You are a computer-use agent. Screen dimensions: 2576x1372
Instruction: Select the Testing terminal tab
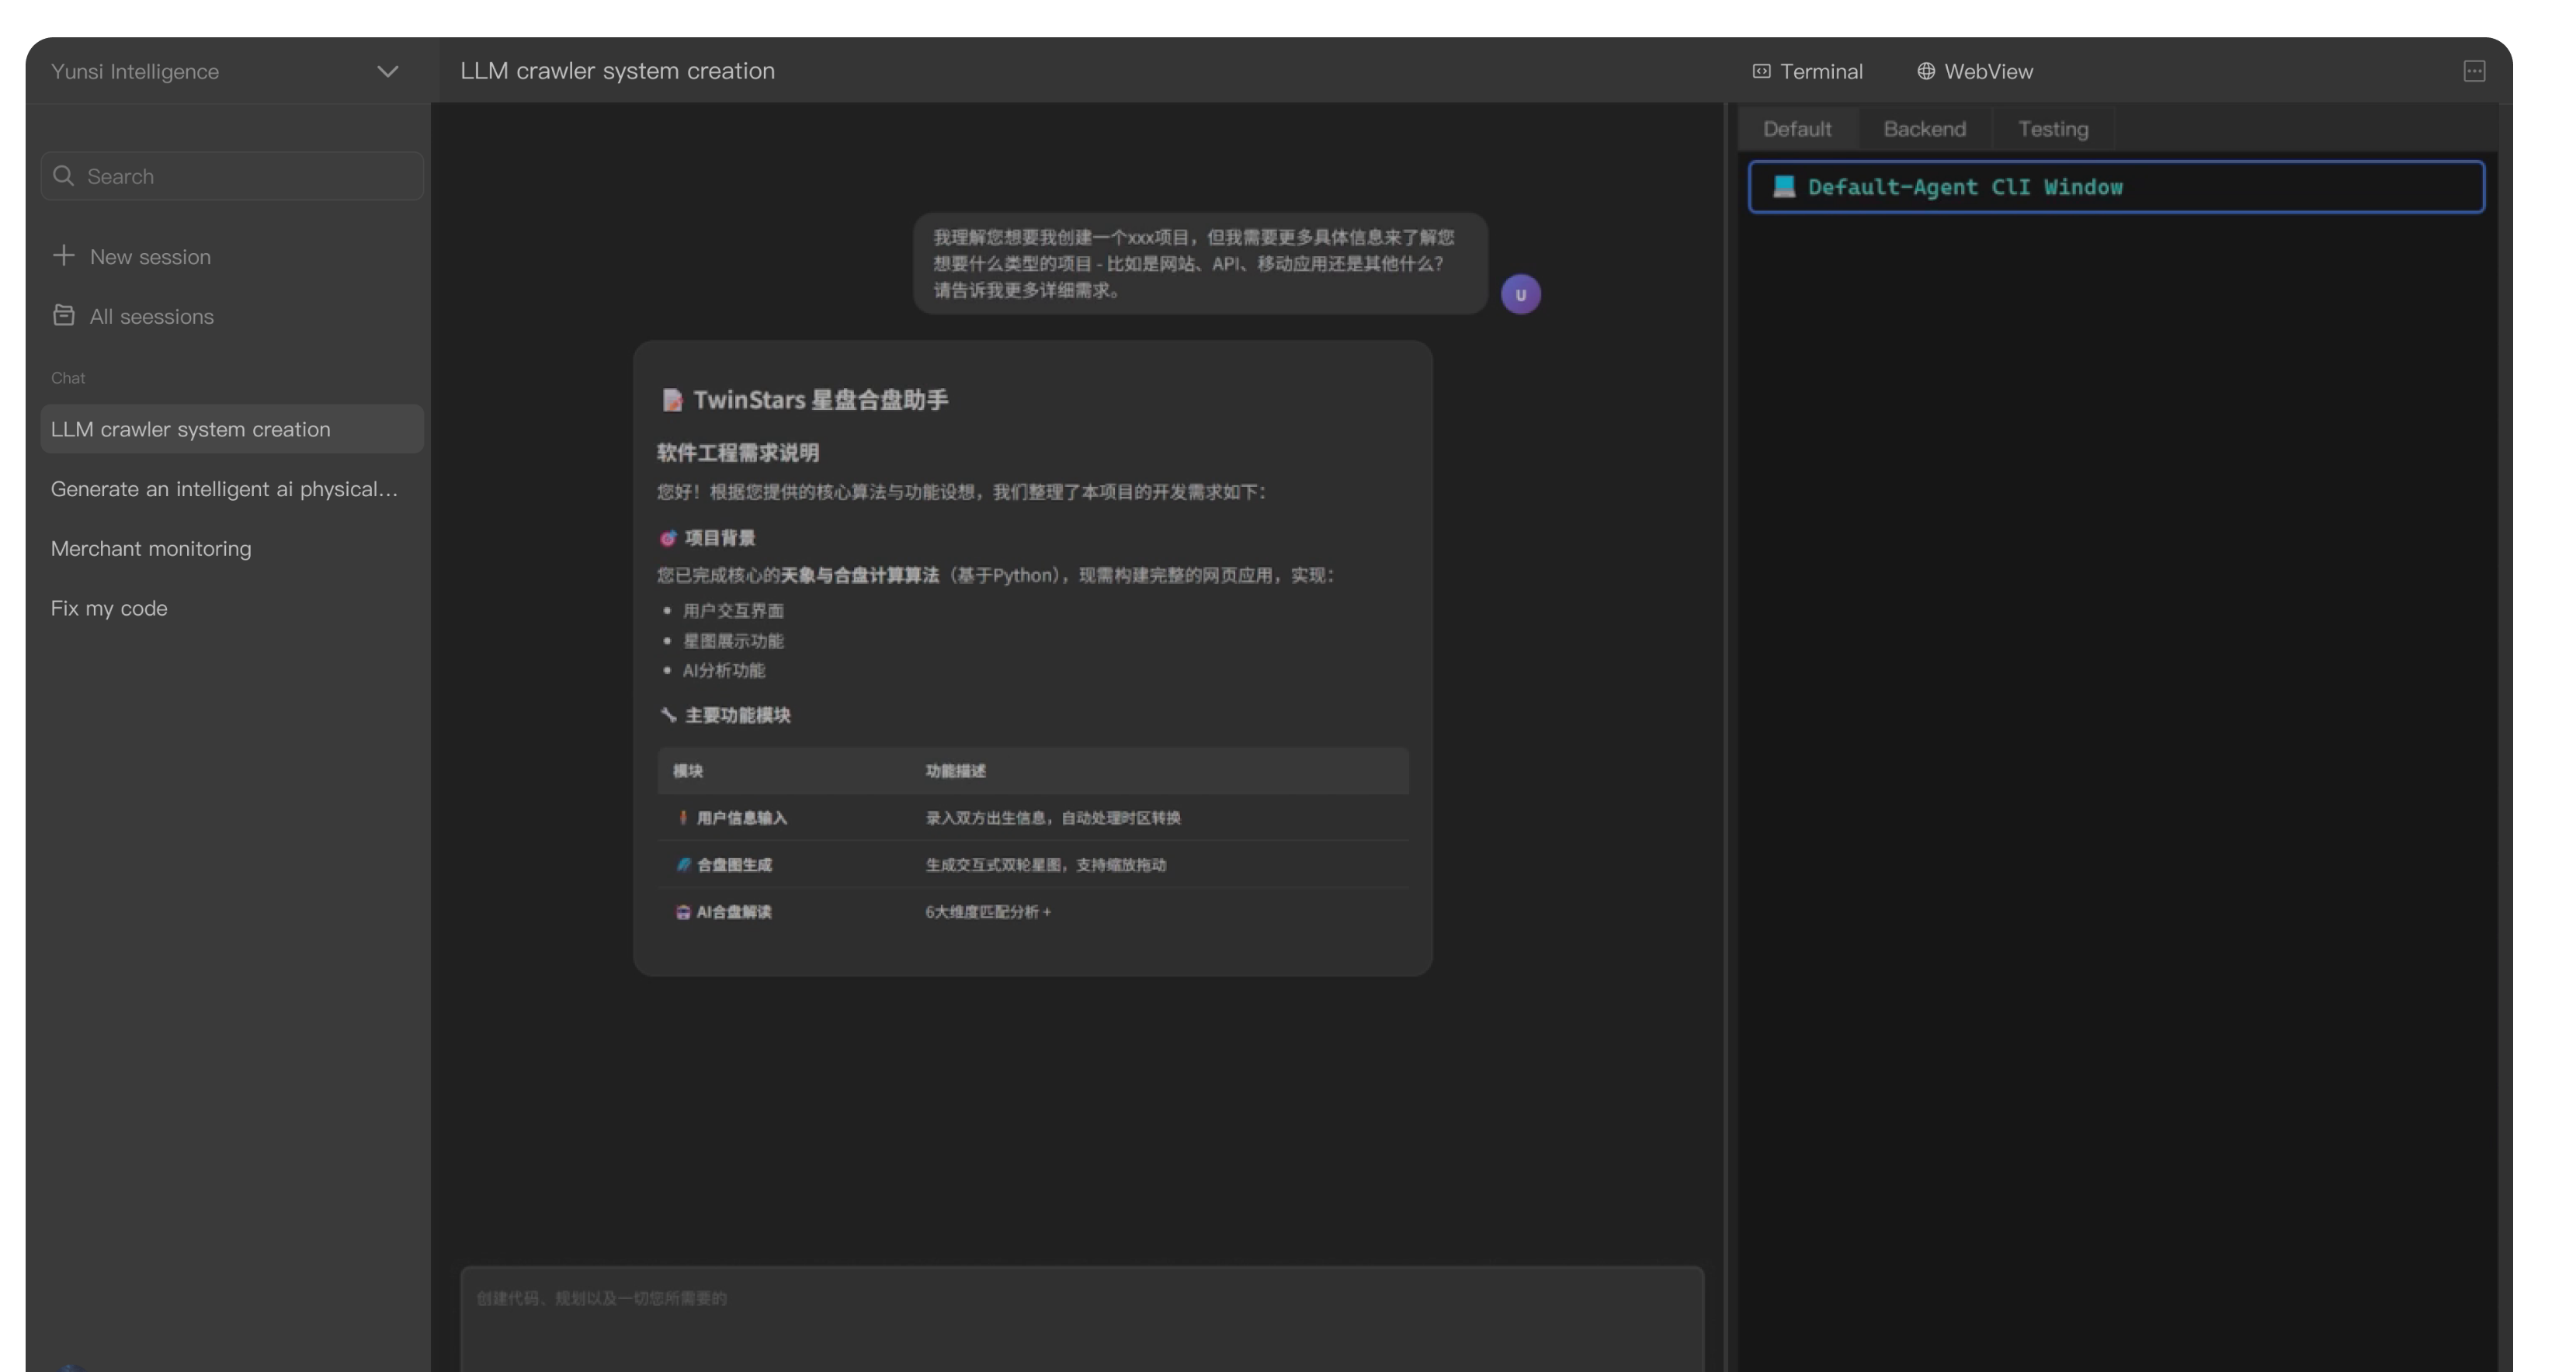click(x=2053, y=129)
